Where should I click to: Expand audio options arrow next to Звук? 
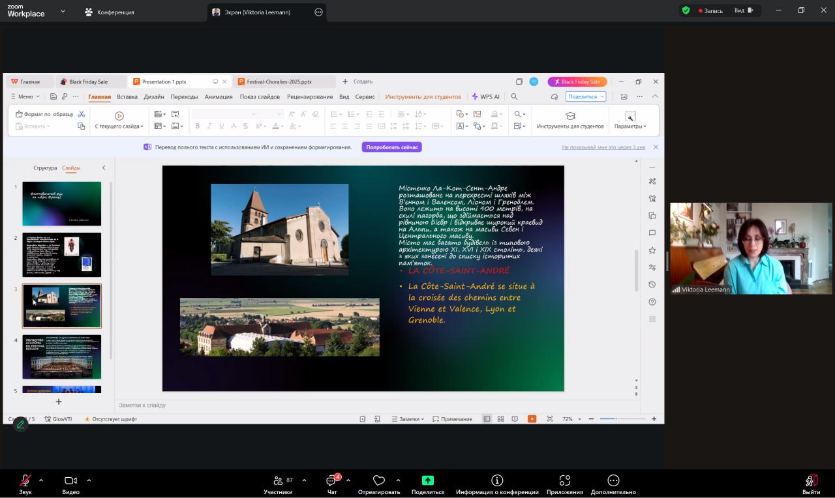(41, 480)
